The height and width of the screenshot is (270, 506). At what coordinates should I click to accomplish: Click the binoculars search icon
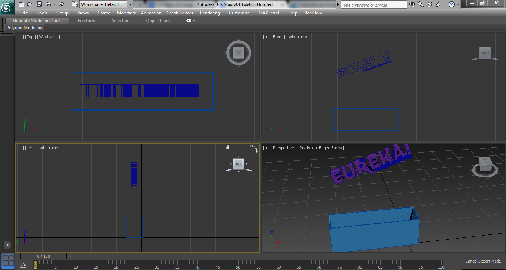412,4
